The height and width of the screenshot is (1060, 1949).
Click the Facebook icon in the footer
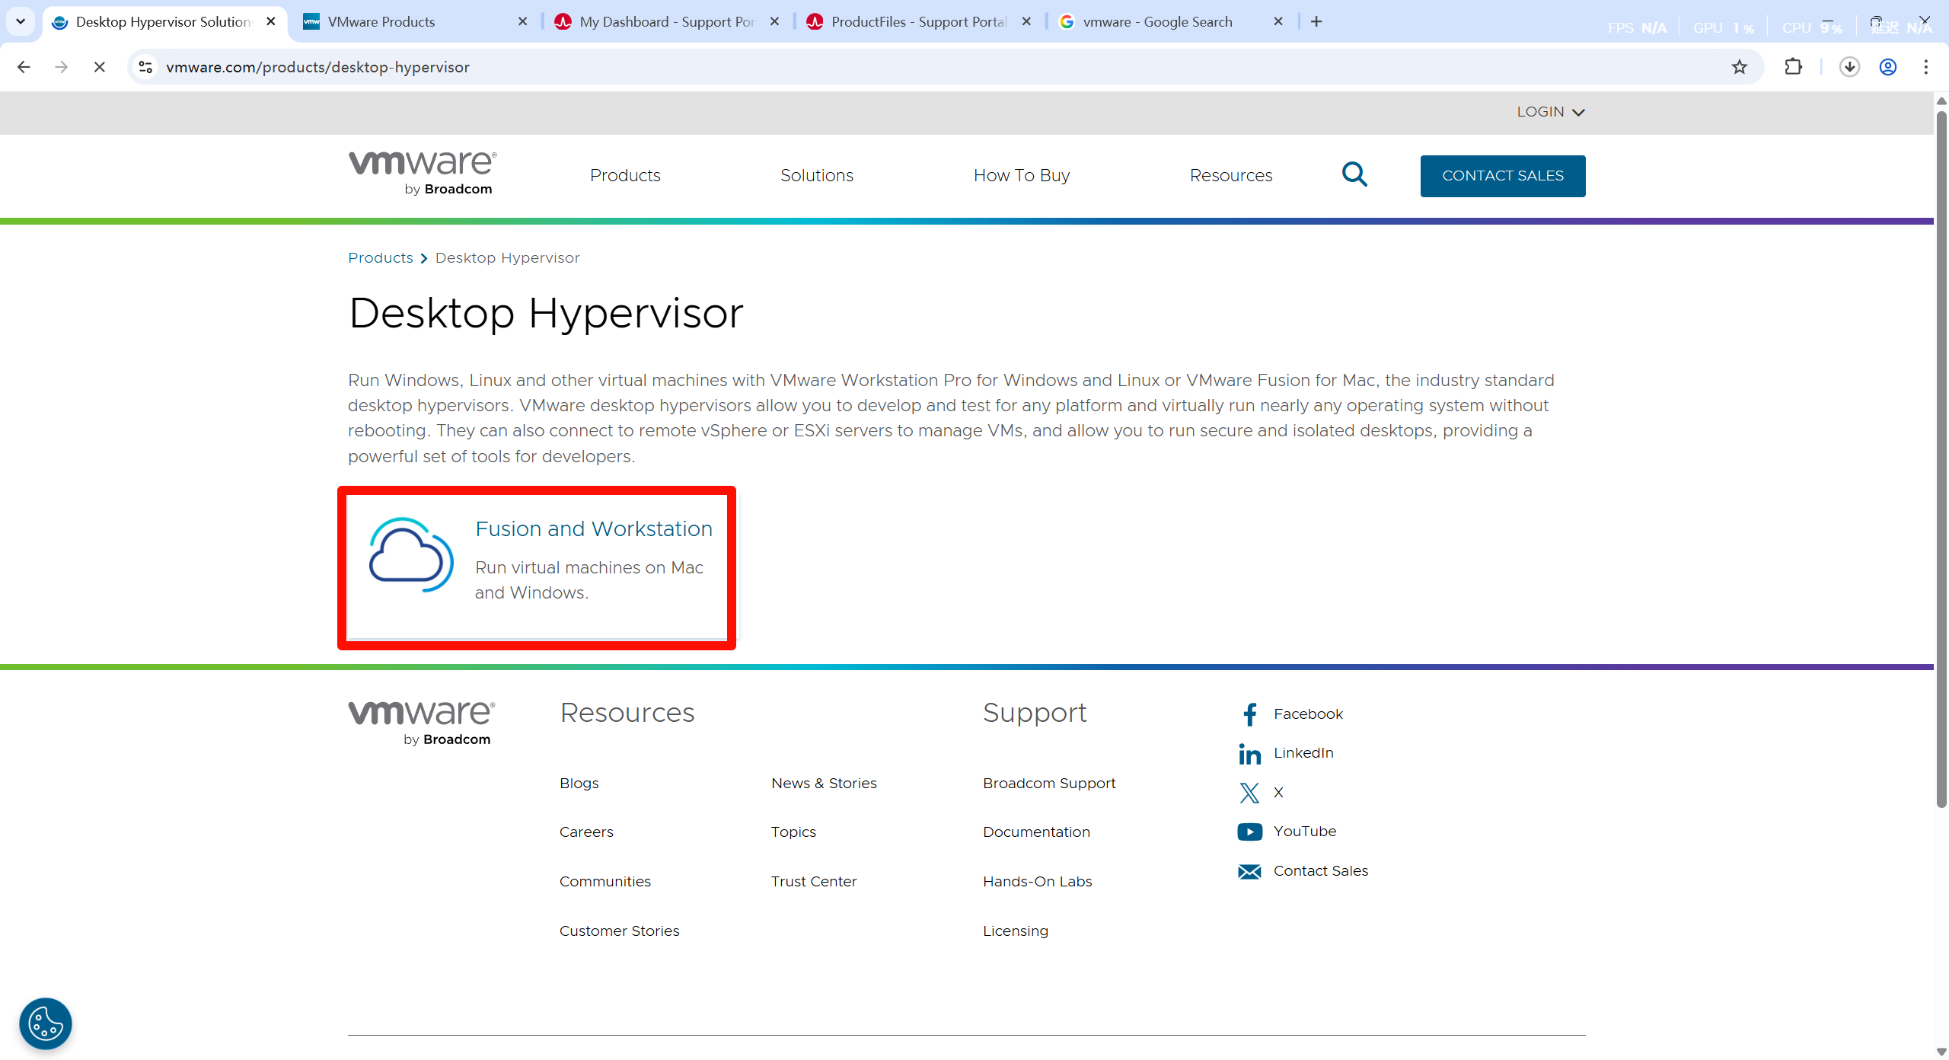[1249, 714]
